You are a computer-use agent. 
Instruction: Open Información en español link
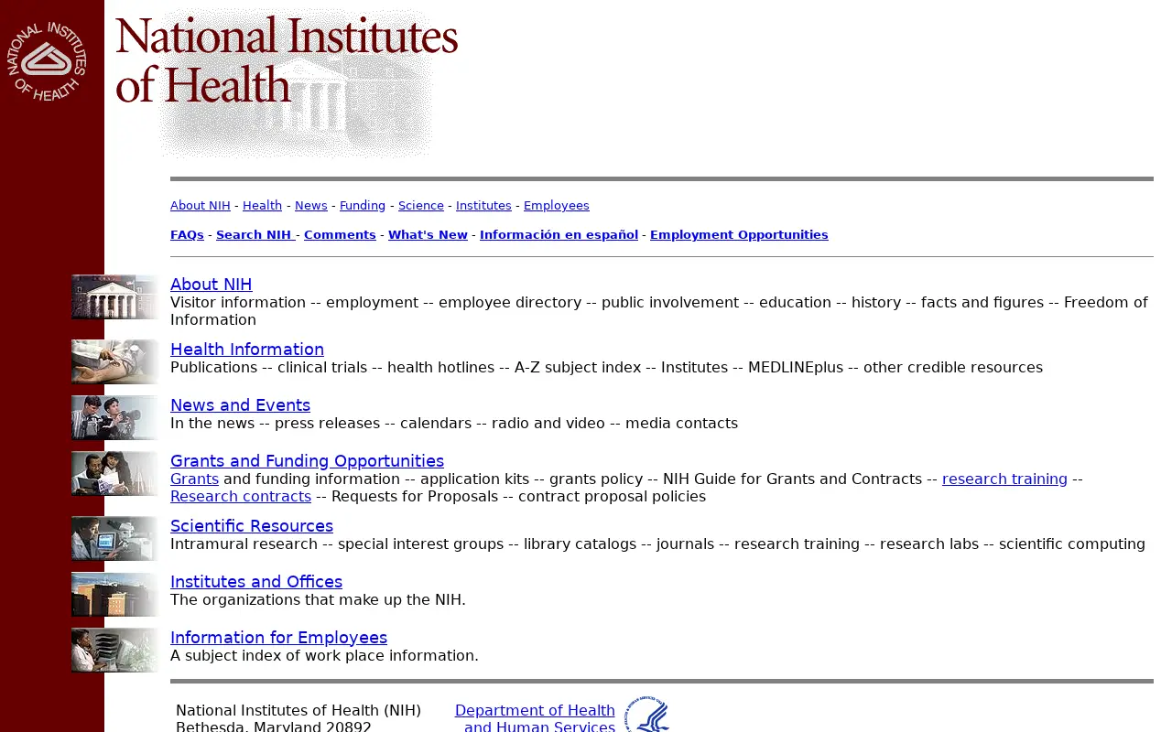coord(559,235)
